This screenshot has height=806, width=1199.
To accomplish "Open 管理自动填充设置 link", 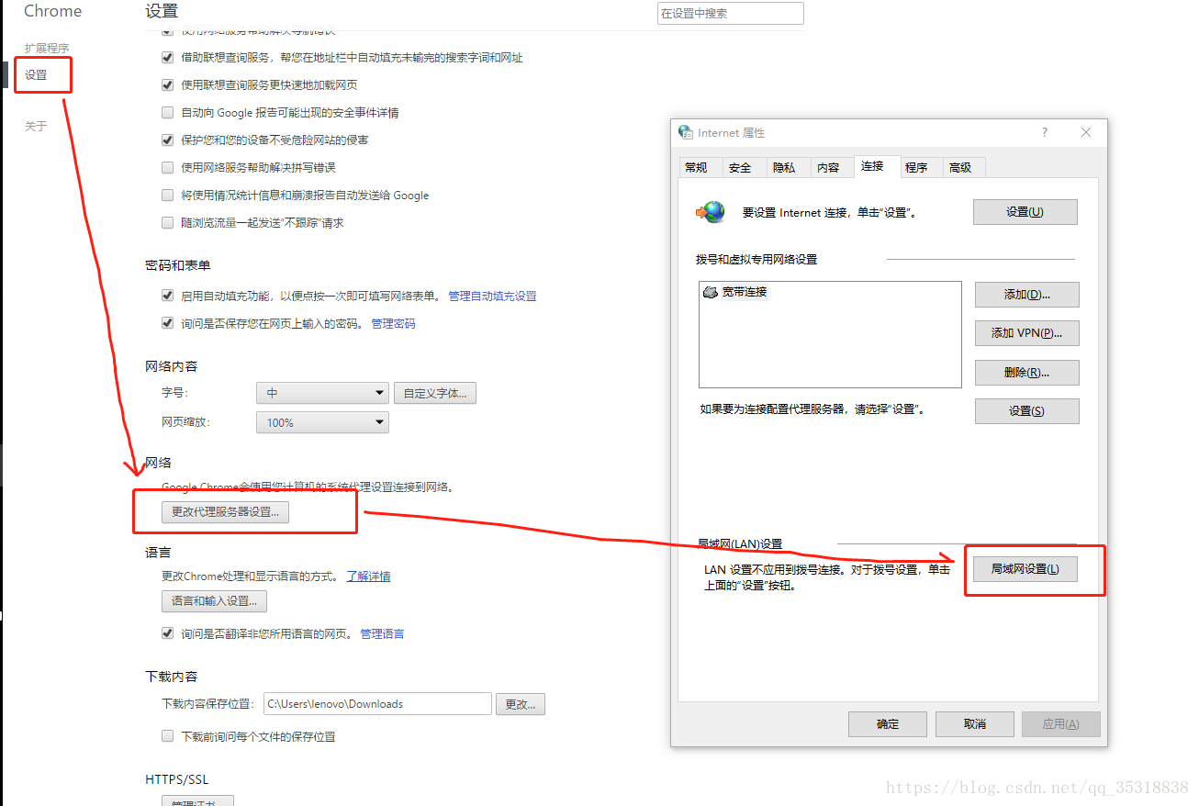I will tap(492, 297).
